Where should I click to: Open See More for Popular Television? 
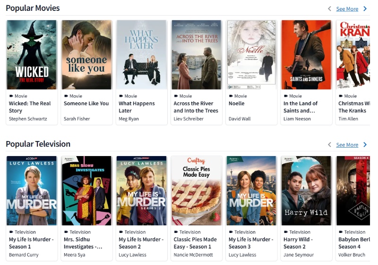point(347,145)
